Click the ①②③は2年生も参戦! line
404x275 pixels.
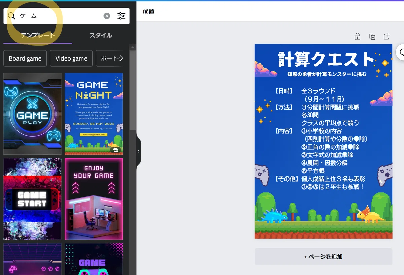(x=333, y=187)
